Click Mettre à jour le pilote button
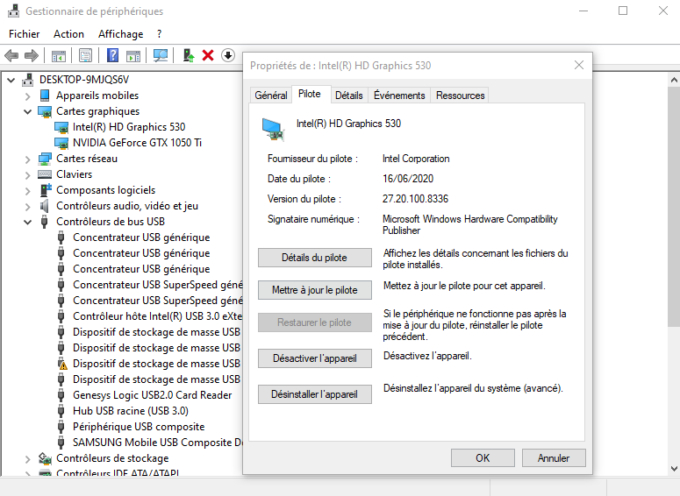 tap(315, 290)
